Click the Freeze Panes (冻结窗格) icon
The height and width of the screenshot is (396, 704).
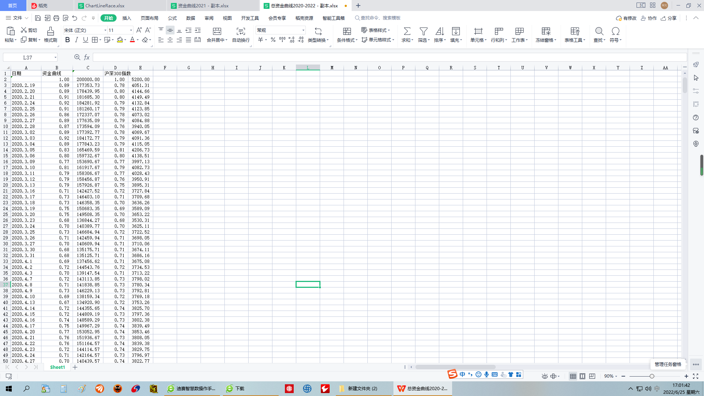pos(546,31)
